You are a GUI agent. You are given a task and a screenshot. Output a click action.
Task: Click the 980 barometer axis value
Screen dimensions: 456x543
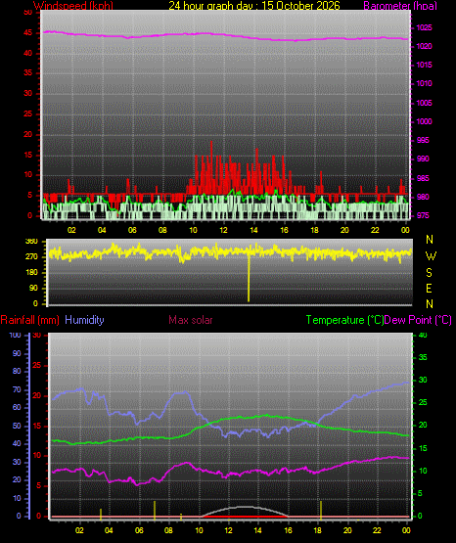[423, 197]
